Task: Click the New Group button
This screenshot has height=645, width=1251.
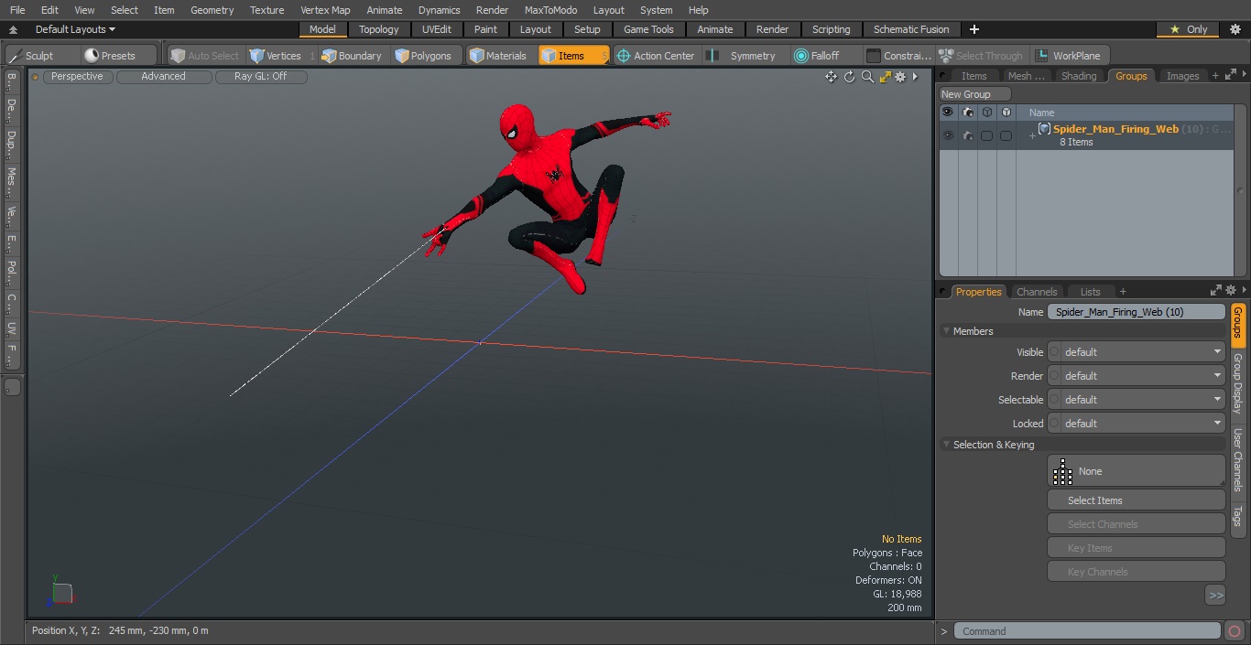Action: pyautogui.click(x=975, y=94)
